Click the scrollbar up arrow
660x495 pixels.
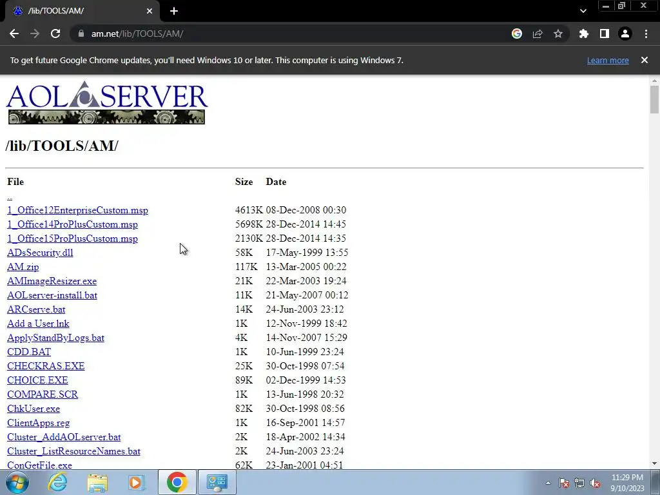[x=654, y=80]
